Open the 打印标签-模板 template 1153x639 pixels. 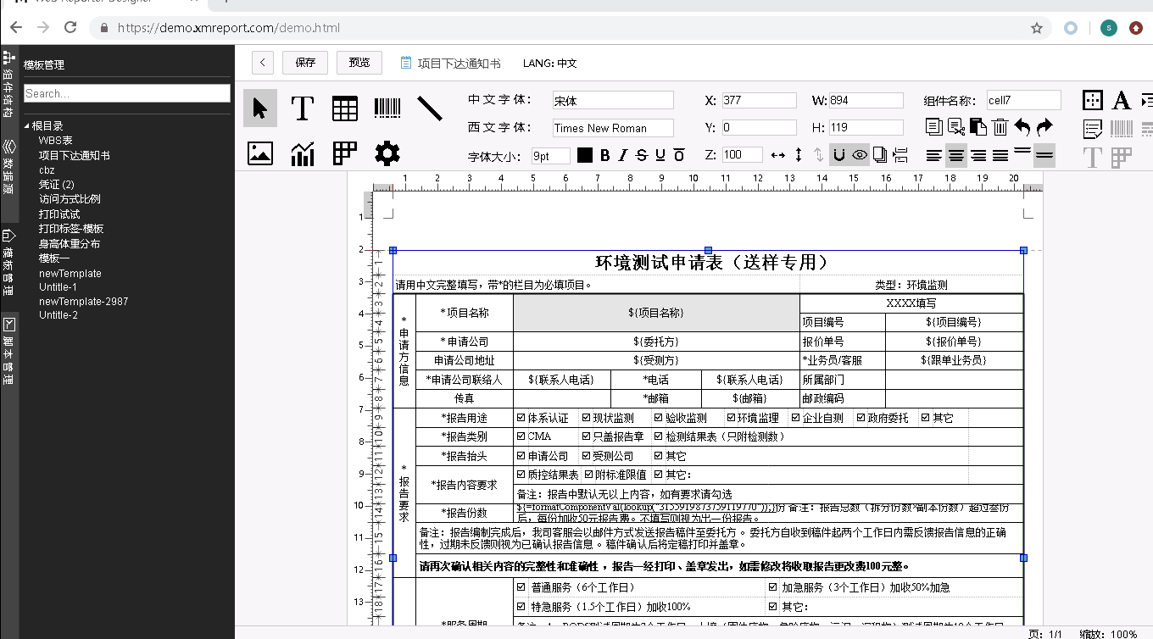[x=71, y=229]
